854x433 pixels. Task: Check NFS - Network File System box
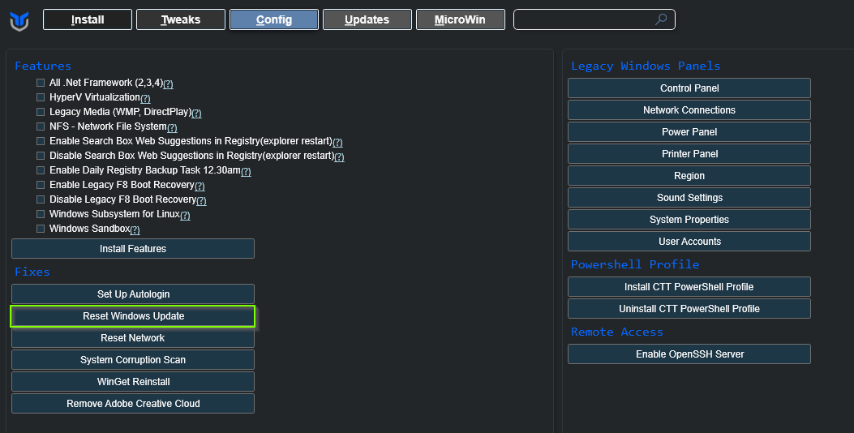pyautogui.click(x=41, y=126)
